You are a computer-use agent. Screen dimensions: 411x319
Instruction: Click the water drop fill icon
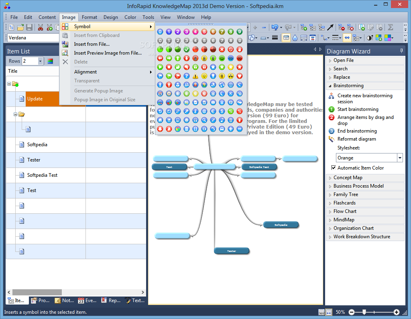point(295,38)
